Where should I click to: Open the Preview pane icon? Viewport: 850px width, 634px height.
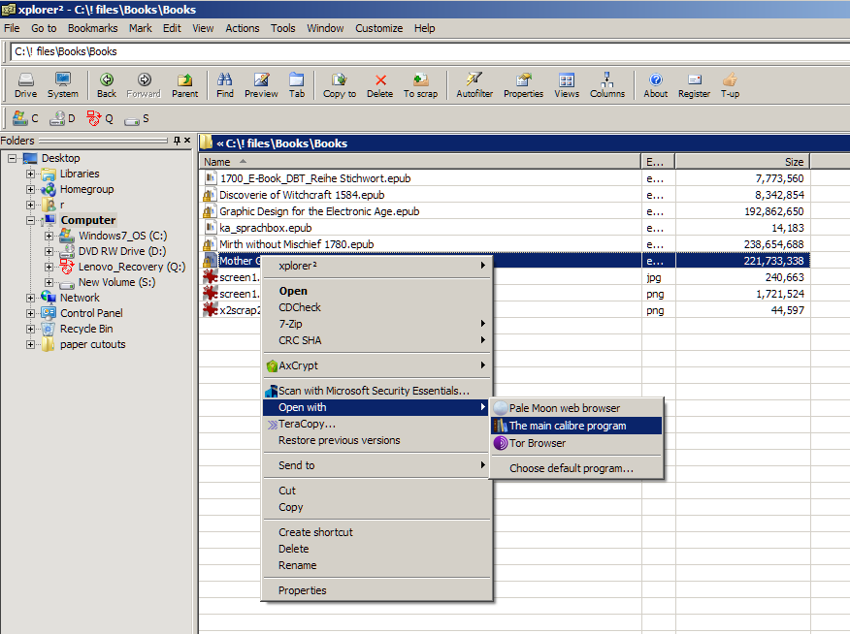(260, 84)
